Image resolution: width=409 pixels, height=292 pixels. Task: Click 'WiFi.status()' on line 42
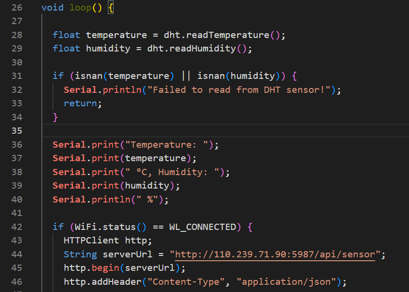tap(111, 227)
